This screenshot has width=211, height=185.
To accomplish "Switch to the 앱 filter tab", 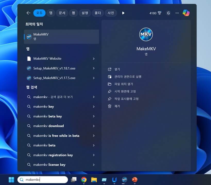I will pos(51,13).
